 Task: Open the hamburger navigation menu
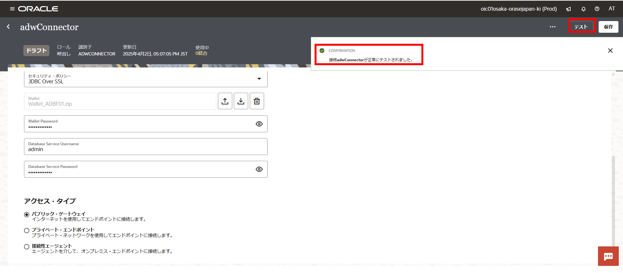tap(12, 9)
